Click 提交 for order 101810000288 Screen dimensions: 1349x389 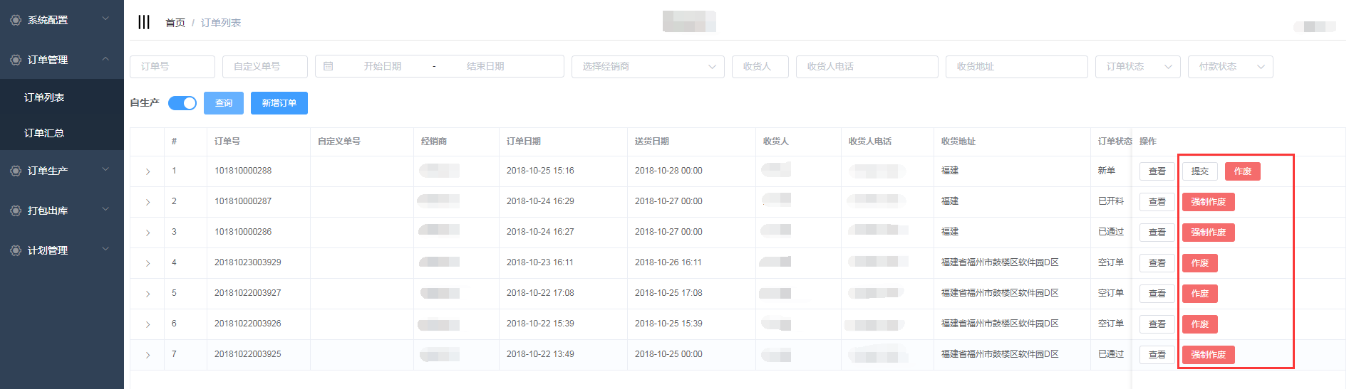(1199, 171)
